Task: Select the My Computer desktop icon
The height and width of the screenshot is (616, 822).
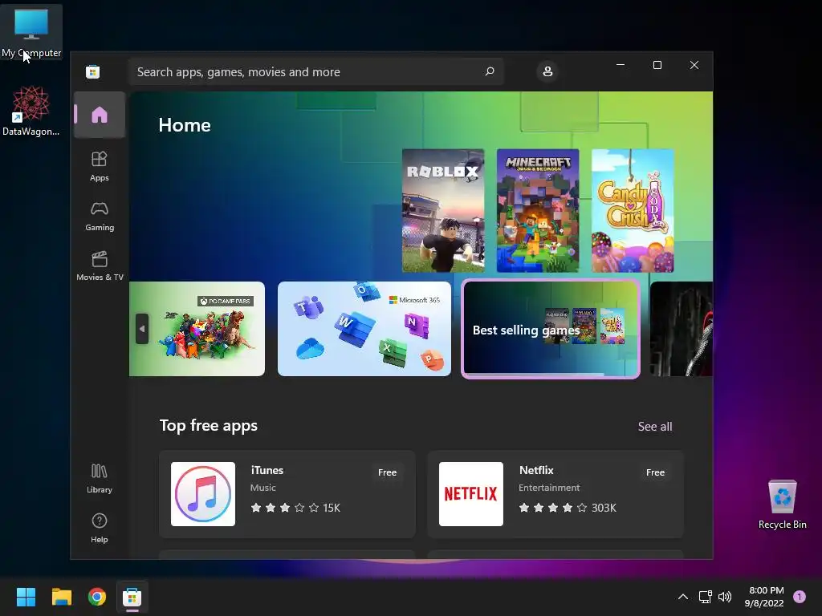Action: pyautogui.click(x=31, y=32)
